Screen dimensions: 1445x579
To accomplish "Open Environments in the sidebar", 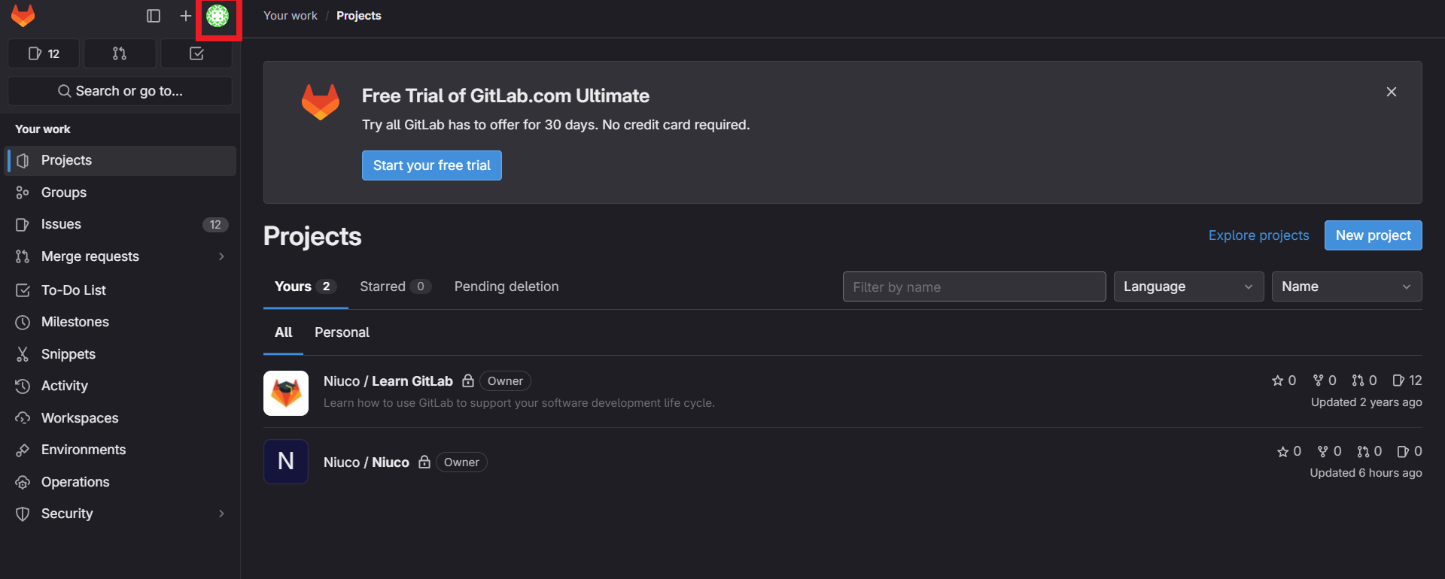I will point(120,450).
